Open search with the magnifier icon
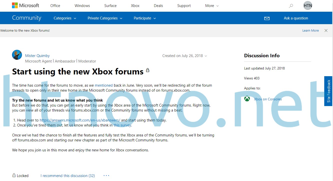This screenshot has width=333, height=181. click(291, 5)
